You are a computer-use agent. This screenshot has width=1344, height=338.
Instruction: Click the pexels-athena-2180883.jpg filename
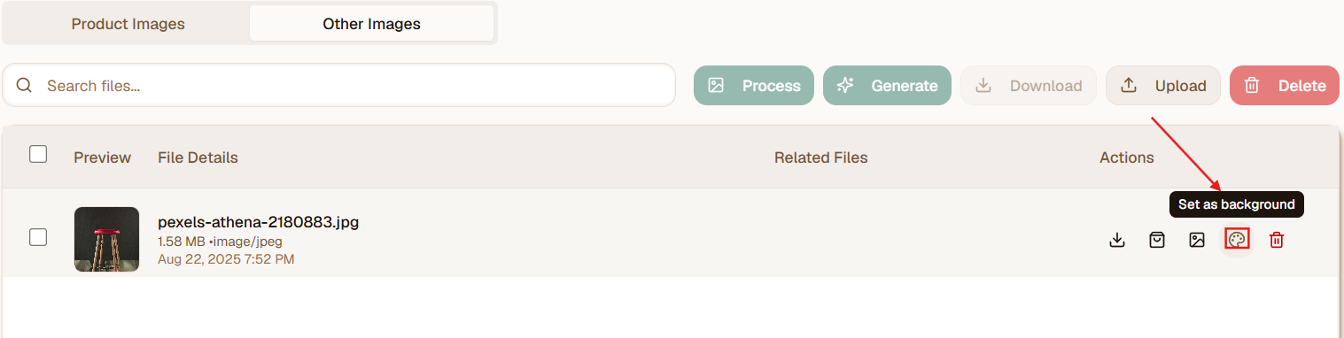click(258, 221)
